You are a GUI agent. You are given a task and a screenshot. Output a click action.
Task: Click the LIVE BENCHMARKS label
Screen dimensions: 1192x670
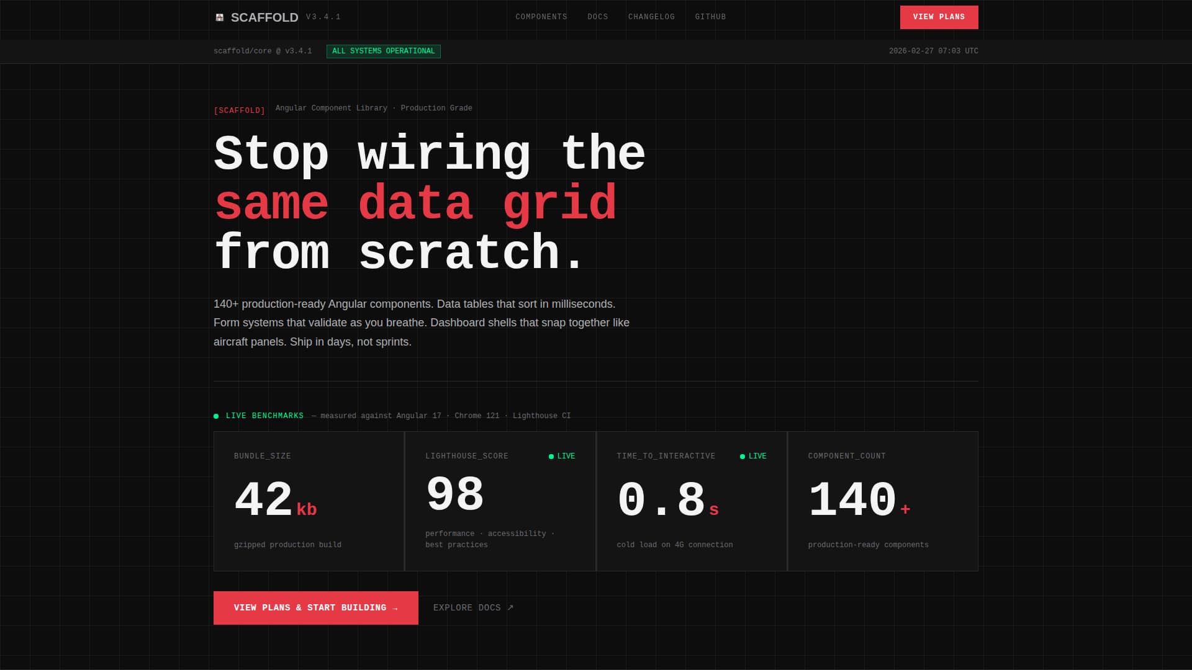tap(264, 416)
